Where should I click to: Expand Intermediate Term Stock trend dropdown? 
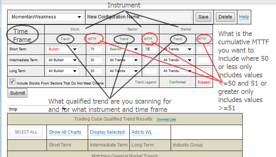63,60
